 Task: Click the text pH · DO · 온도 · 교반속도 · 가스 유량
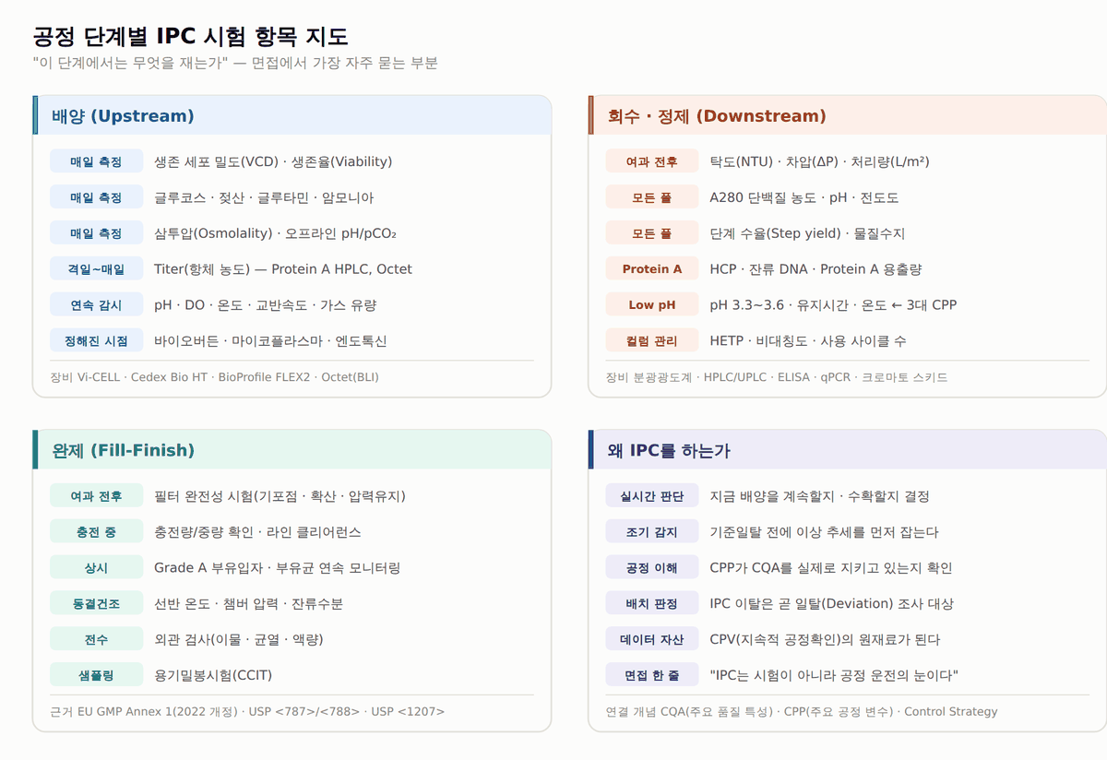click(x=266, y=305)
